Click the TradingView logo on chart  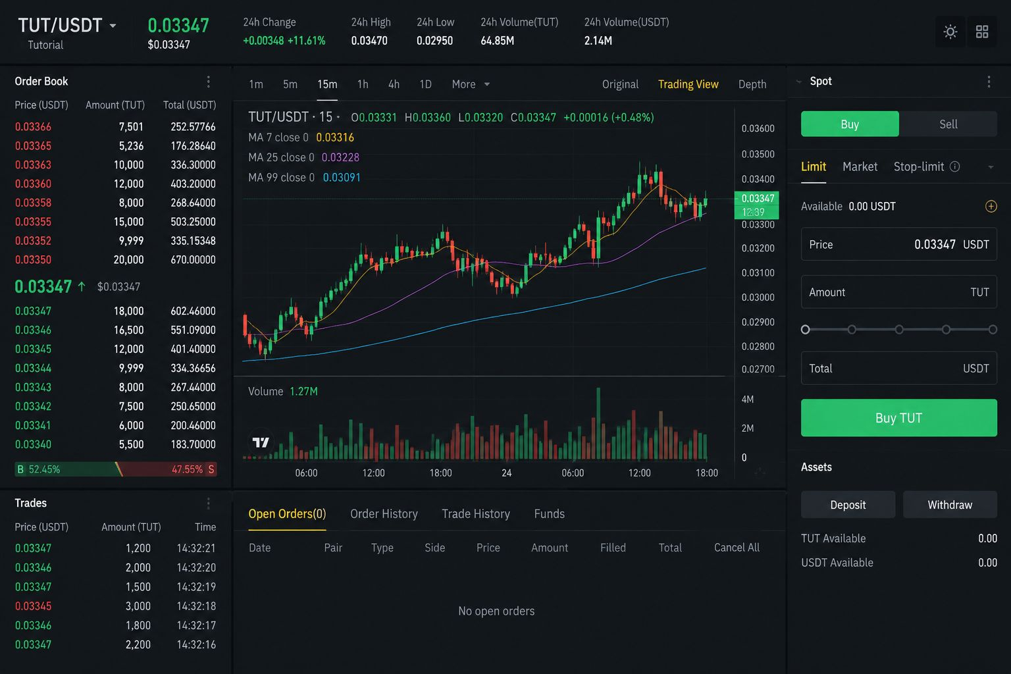(261, 442)
